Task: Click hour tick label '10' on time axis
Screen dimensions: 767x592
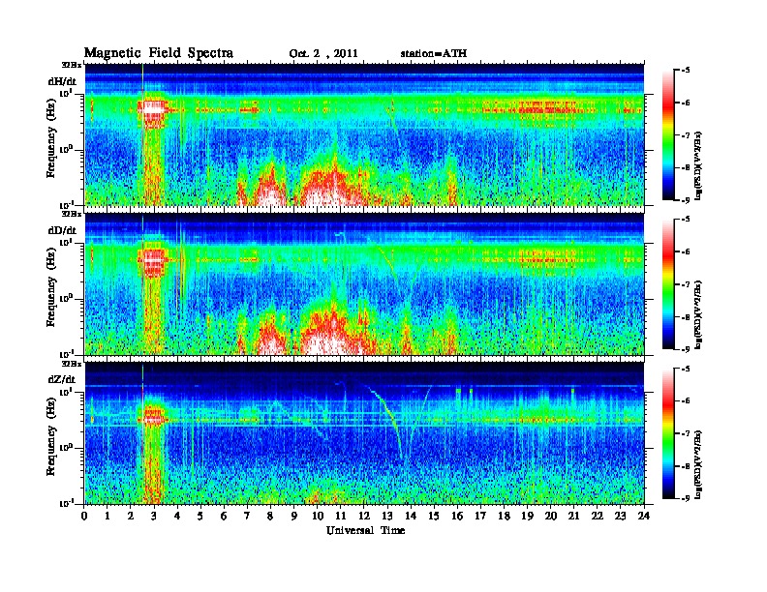Action: click(x=318, y=516)
